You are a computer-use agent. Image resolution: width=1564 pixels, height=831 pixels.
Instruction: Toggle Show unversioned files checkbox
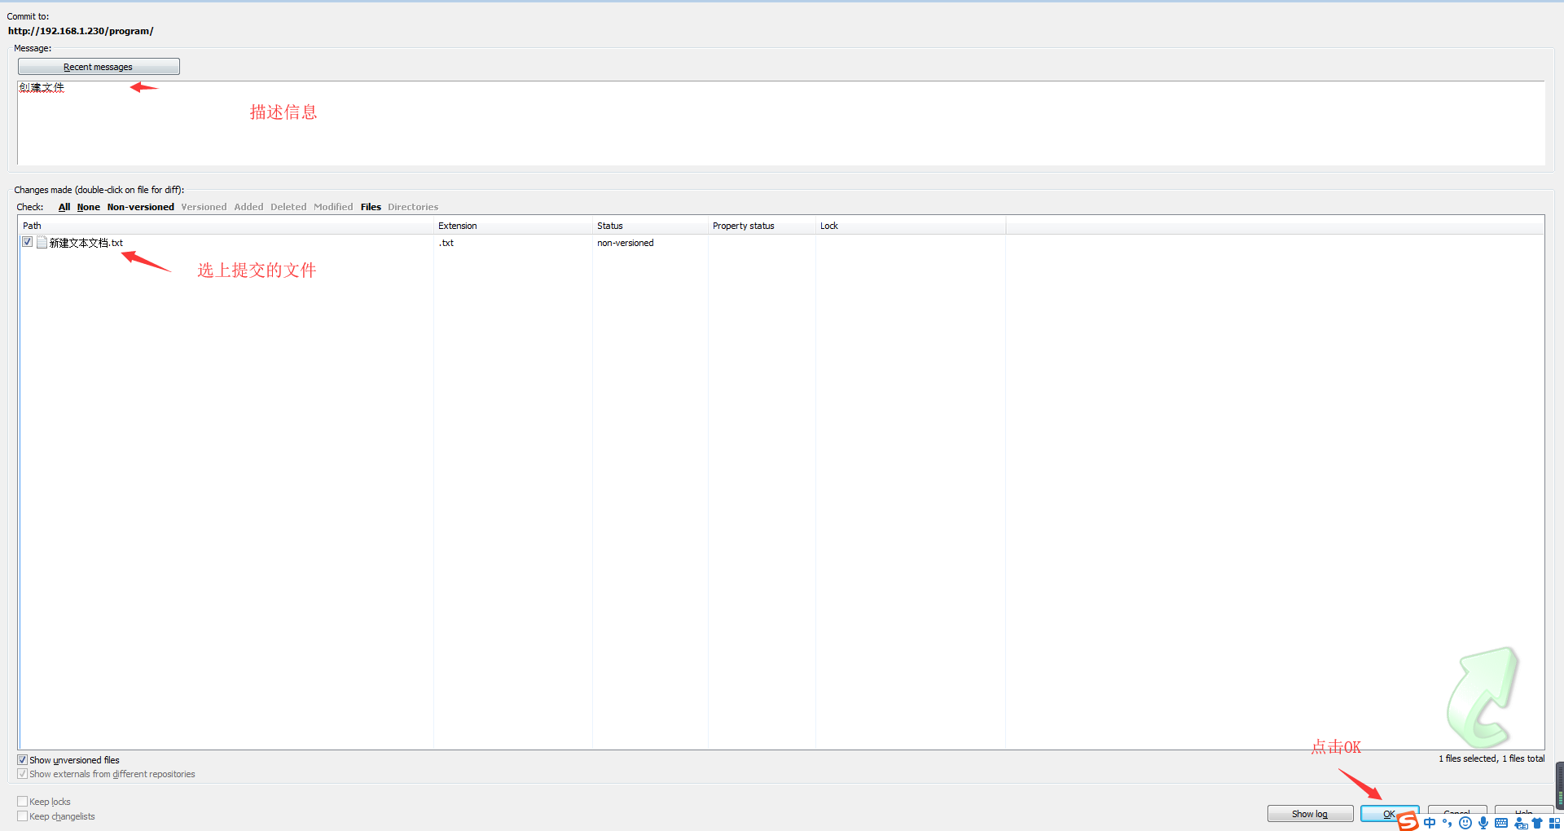click(x=23, y=760)
